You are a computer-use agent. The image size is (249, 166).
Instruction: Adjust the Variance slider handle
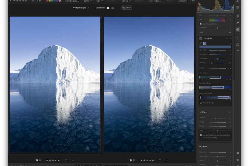tap(212, 63)
